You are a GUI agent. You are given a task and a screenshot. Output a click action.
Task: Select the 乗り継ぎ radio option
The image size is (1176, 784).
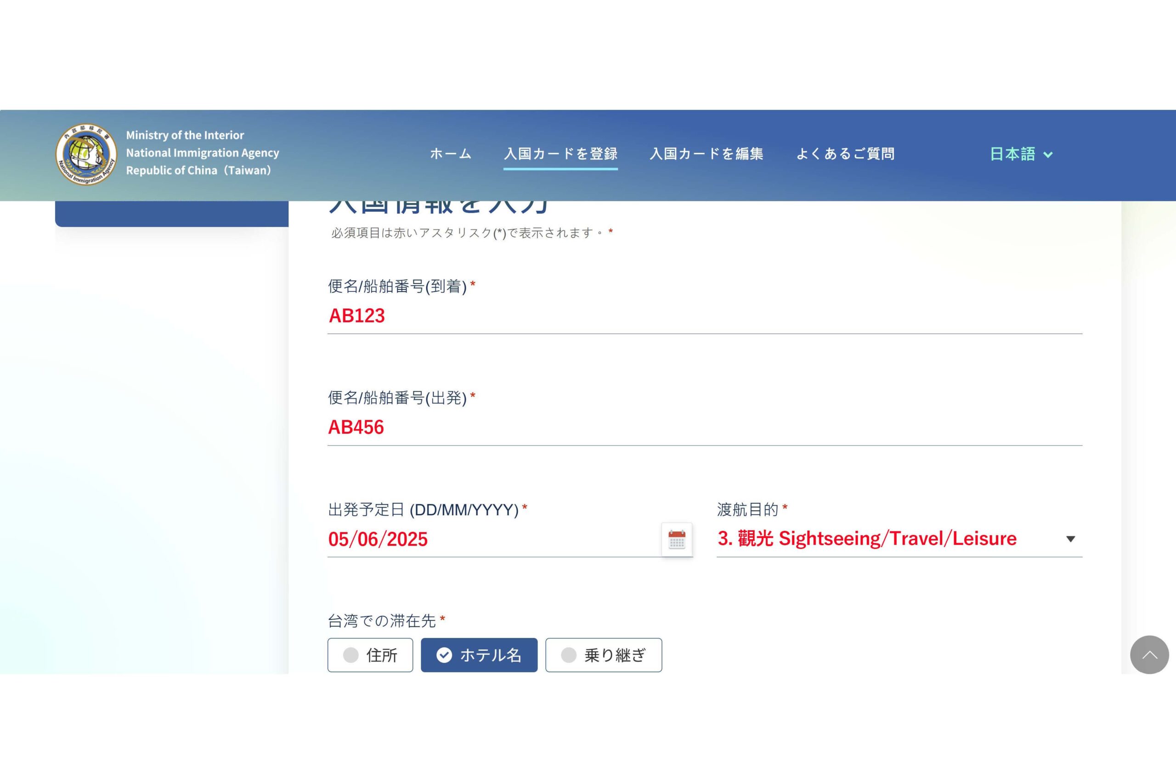click(x=604, y=655)
